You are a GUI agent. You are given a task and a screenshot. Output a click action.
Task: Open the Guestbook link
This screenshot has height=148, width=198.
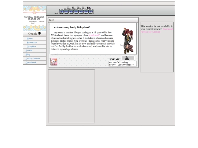tap(31, 62)
